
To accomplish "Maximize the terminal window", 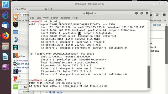I will (x=142, y=13).
